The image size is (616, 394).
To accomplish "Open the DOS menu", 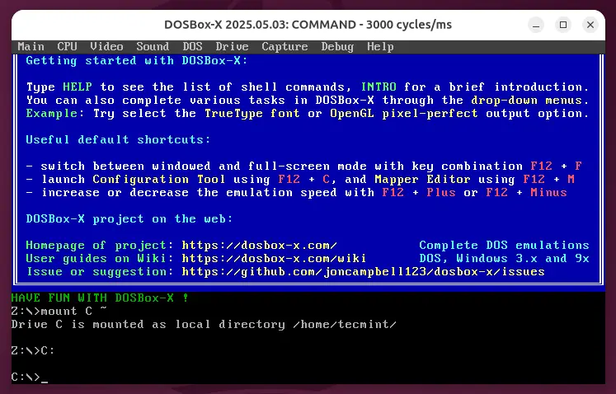I will pos(192,47).
